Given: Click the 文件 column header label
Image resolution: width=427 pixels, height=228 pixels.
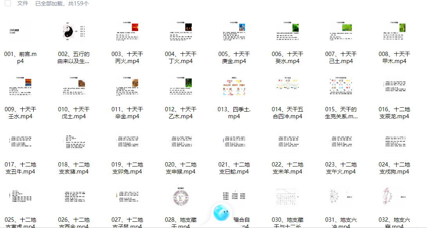Looking at the screenshot, I should coord(23,4).
